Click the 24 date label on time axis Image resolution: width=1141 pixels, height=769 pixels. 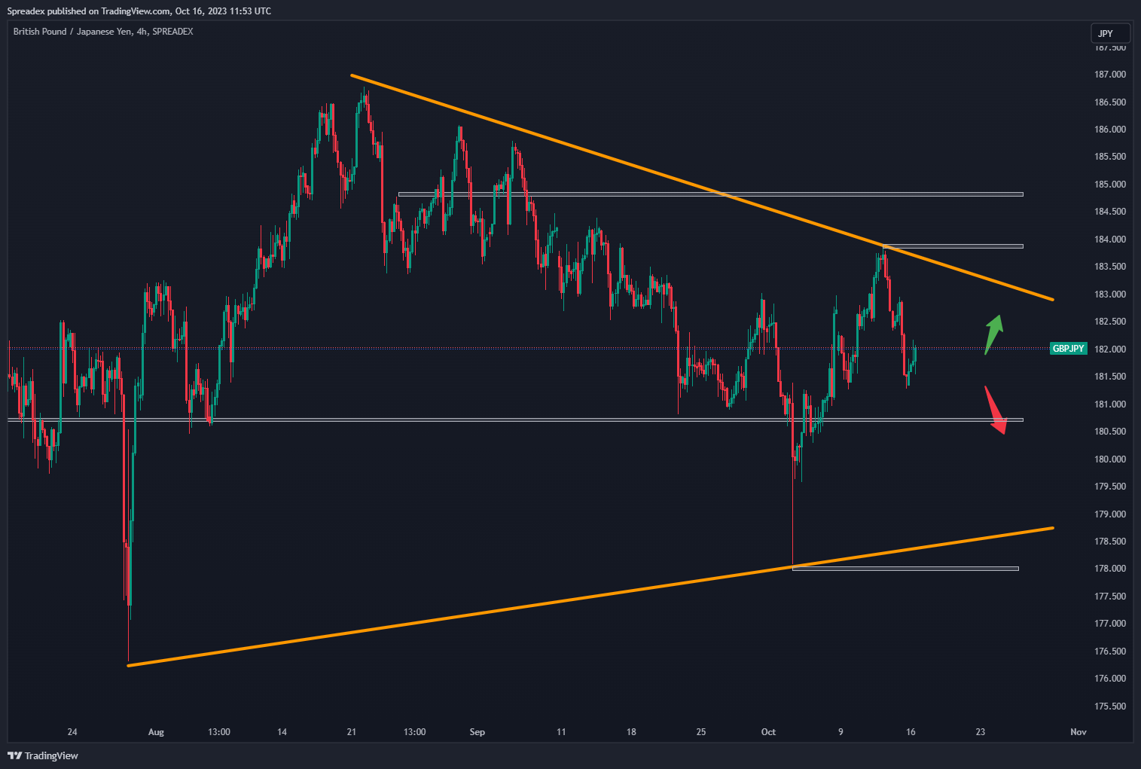point(72,732)
